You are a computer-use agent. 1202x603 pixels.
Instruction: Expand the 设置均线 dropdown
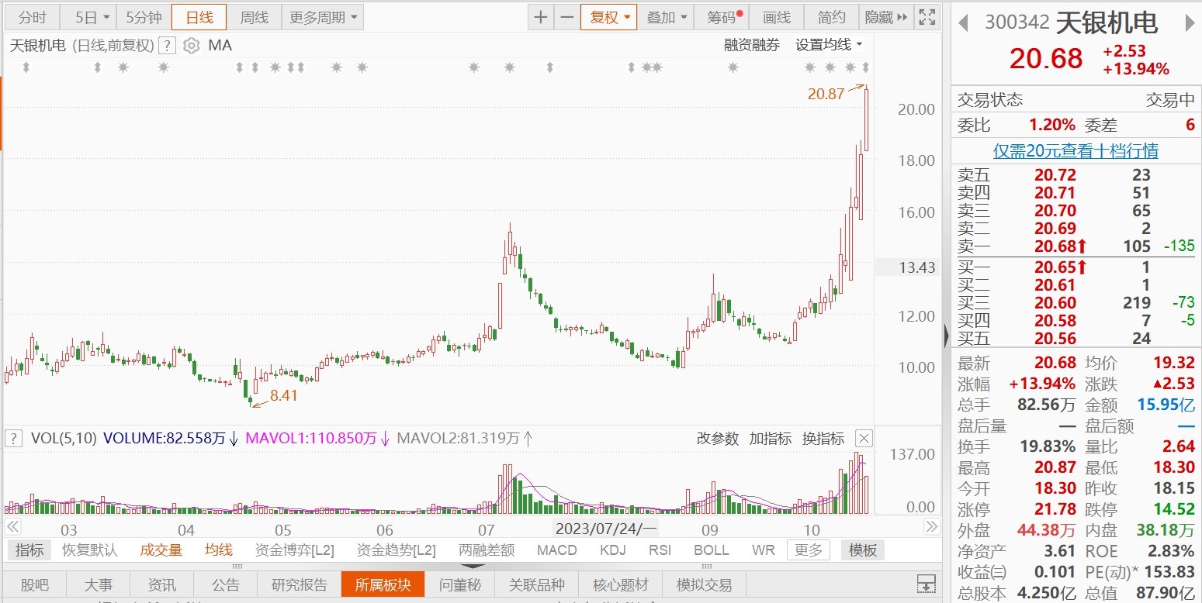pyautogui.click(x=829, y=46)
